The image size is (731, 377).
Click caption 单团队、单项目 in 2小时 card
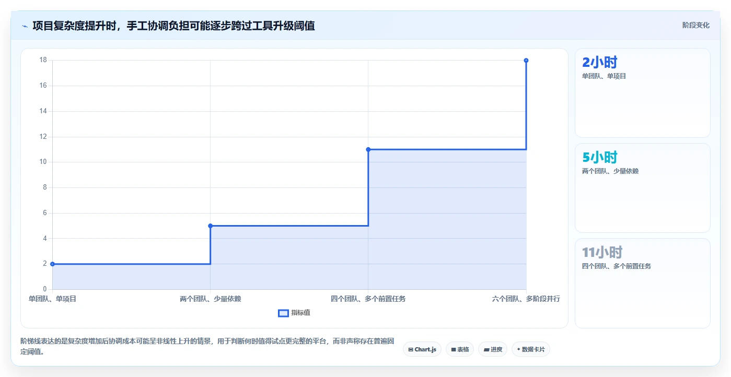click(x=604, y=76)
